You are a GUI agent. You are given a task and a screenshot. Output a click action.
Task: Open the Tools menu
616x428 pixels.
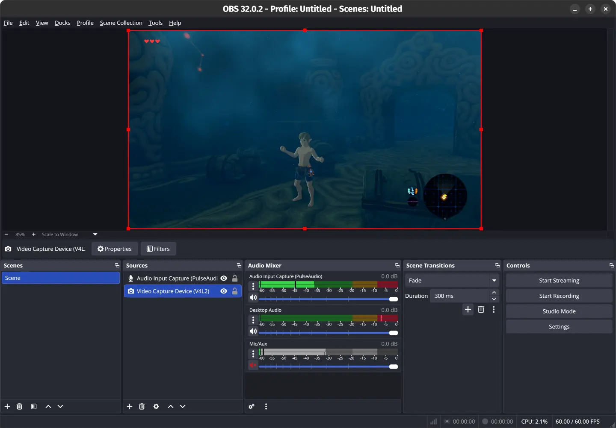click(155, 23)
